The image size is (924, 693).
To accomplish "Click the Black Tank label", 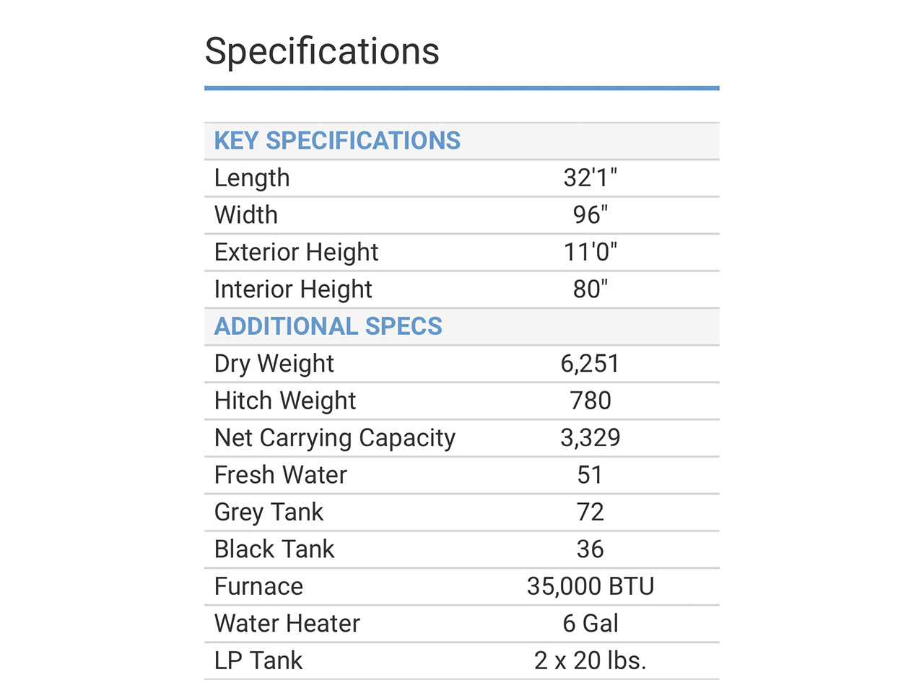I will click(274, 549).
